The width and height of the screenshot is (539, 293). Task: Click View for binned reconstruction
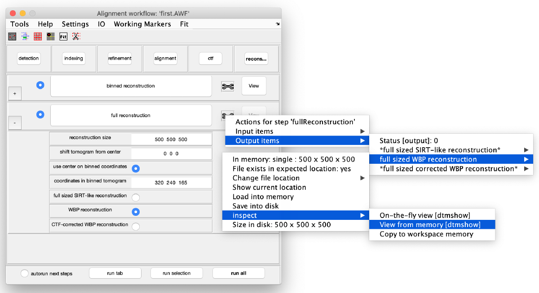pos(254,86)
